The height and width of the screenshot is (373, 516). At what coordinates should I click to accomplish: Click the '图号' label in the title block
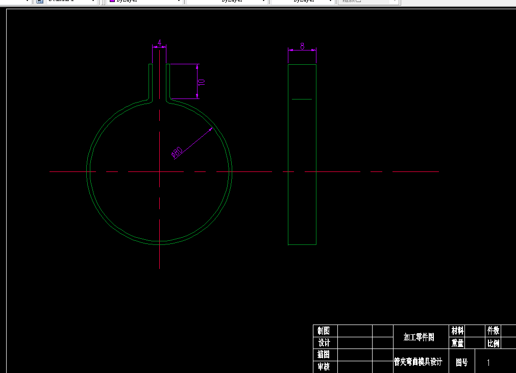click(462, 362)
